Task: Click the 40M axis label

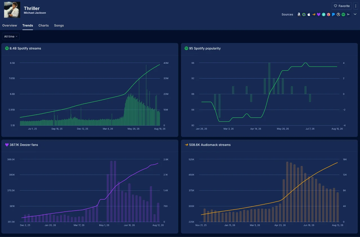Action: coord(166,63)
